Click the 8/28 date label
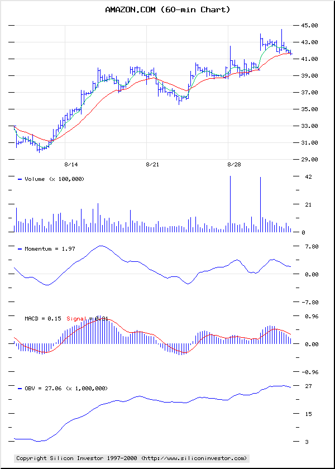The image size is (335, 469). click(x=234, y=165)
